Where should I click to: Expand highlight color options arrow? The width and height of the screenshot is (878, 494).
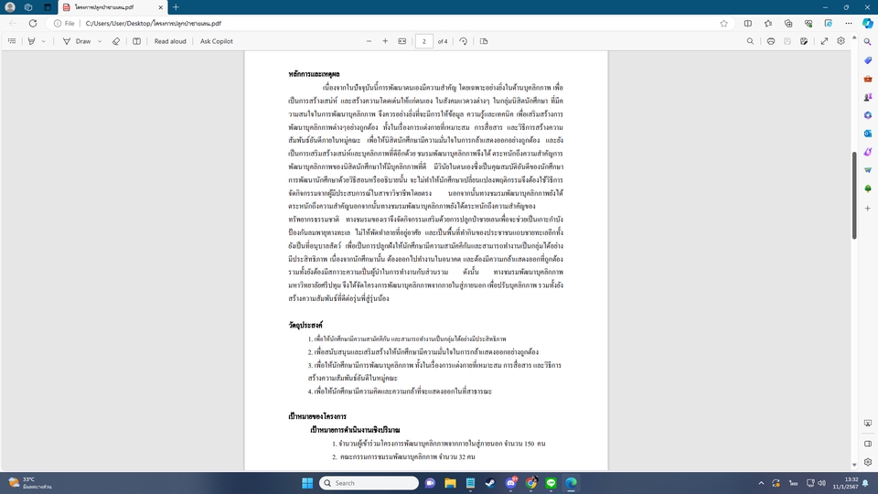coord(43,41)
